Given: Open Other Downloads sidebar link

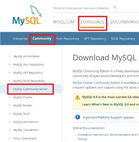Looking at the screenshot, I should pos(25,139).
